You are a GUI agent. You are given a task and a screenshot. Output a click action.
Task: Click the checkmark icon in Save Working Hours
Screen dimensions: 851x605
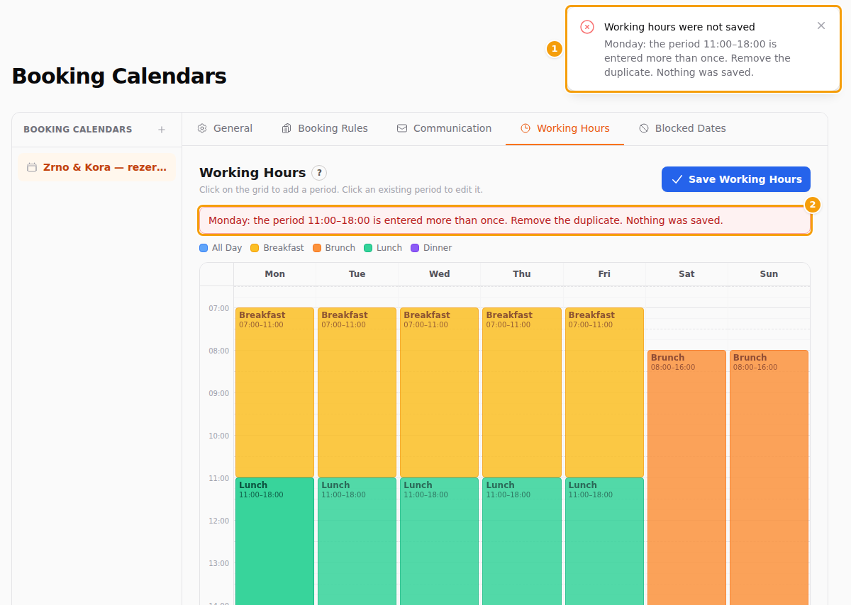pos(677,179)
